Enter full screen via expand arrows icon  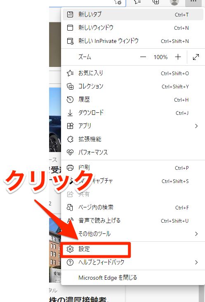click(196, 57)
